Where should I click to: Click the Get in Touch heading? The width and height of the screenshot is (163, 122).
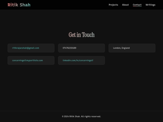point(81,35)
